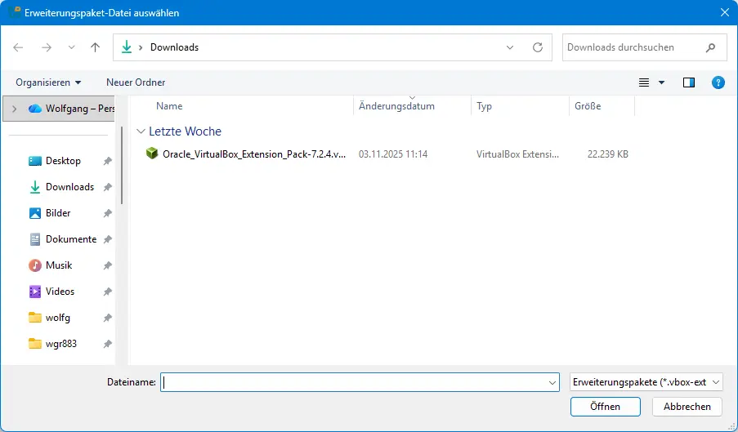Collapse the Letzte Woche group

click(x=141, y=131)
